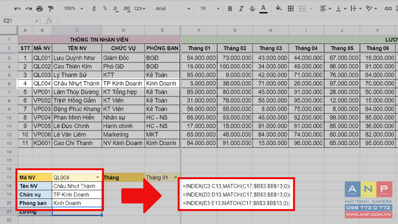Open vertical align options

pyautogui.click(x=341, y=8)
